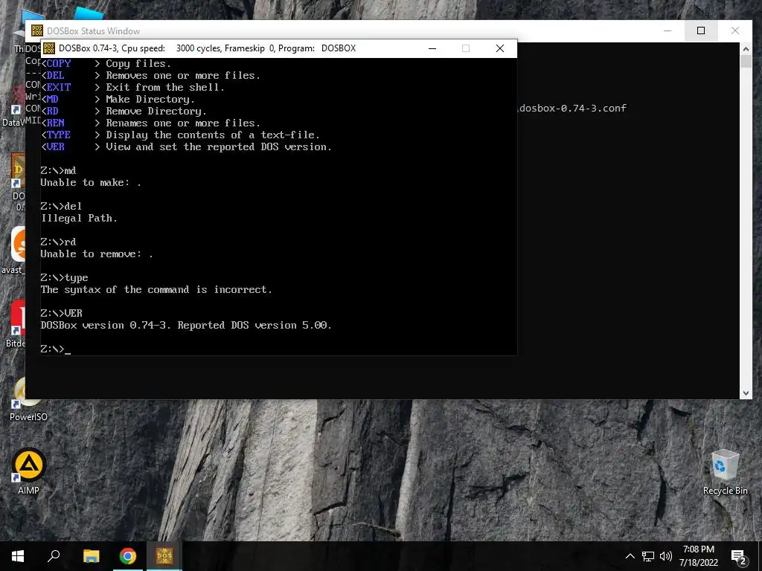This screenshot has height=571, width=762.
Task: Click the dosbox-0.74-3.conf text in the Status Window
Action: [572, 109]
